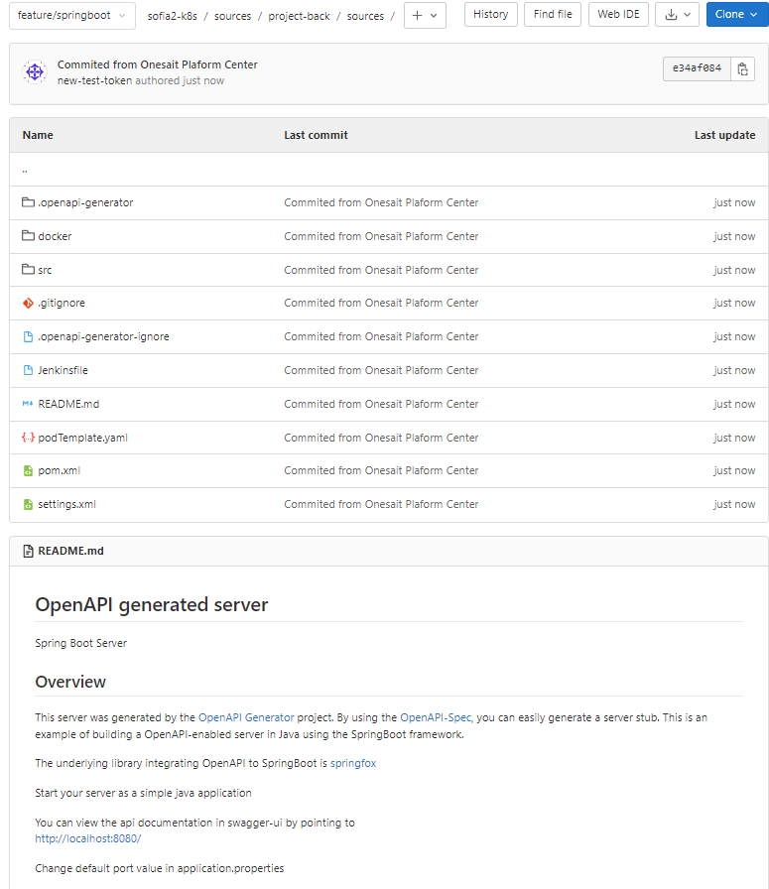769x889 pixels.
Task: Open the OpenAPI Generator link
Action: tap(246, 717)
